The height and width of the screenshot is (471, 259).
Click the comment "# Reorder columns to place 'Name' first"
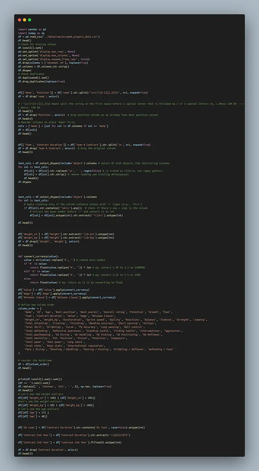pos(46,122)
